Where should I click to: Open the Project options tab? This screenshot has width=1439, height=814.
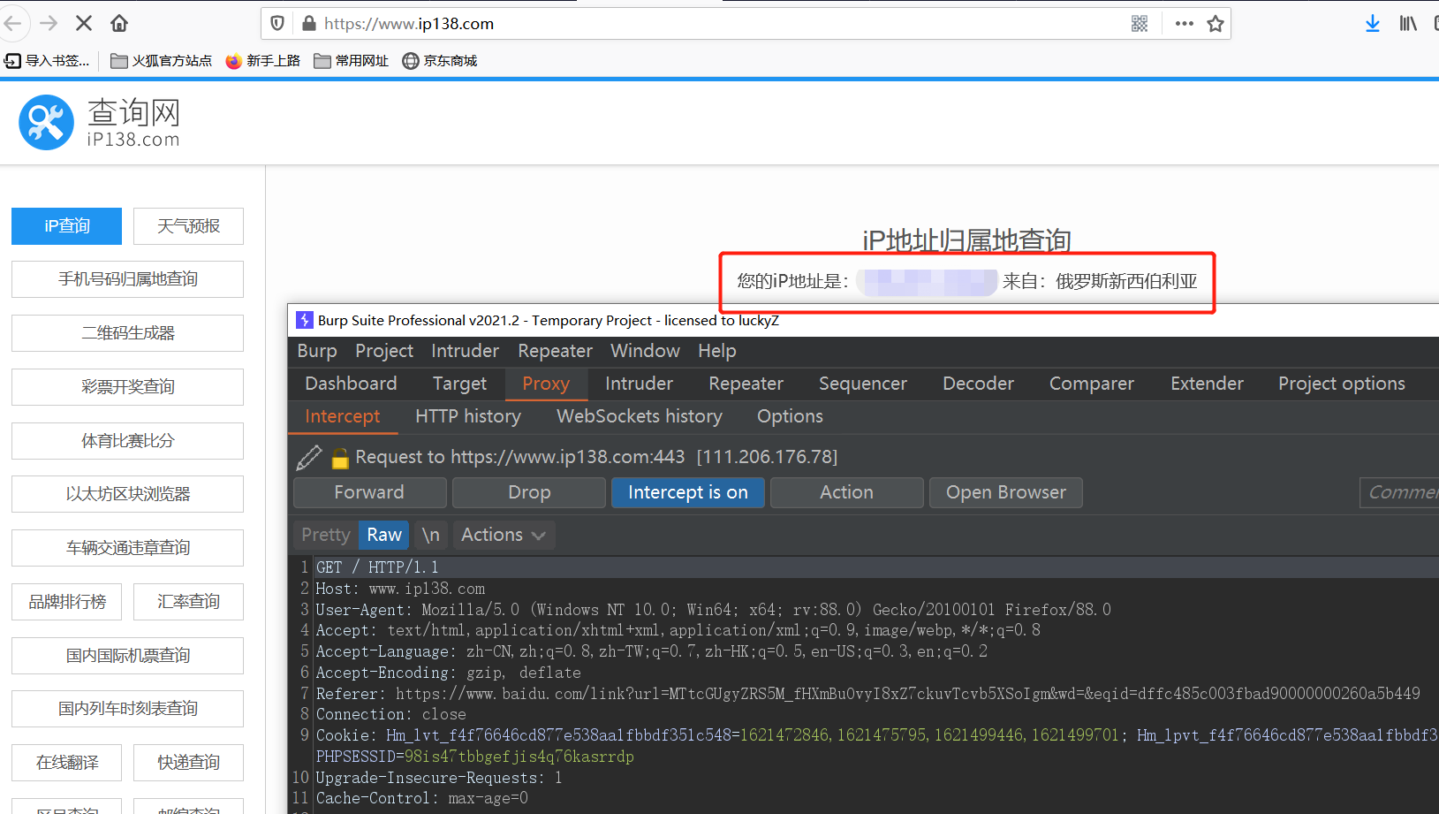1342,384
